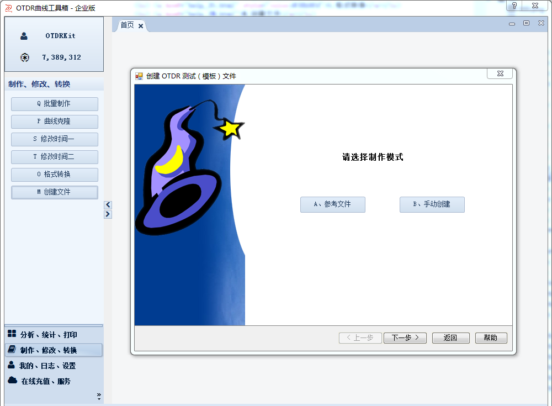
Task: Close the 首页 tab with its x icon
Action: tap(141, 26)
